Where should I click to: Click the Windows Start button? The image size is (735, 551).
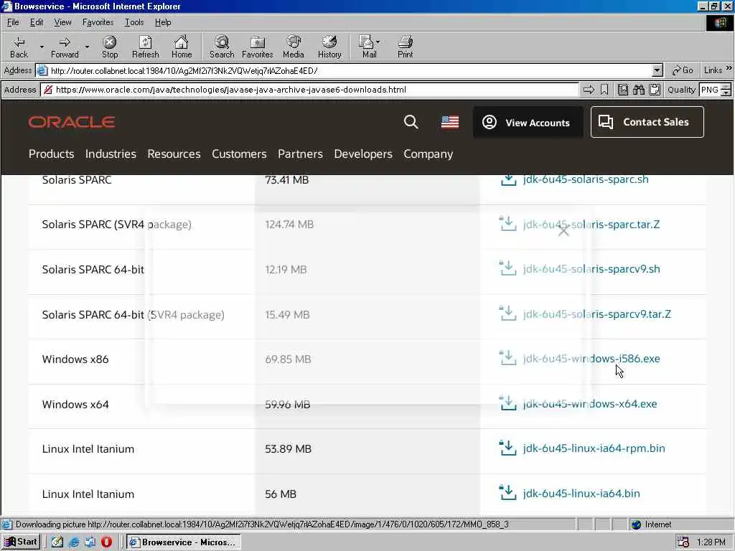21,542
